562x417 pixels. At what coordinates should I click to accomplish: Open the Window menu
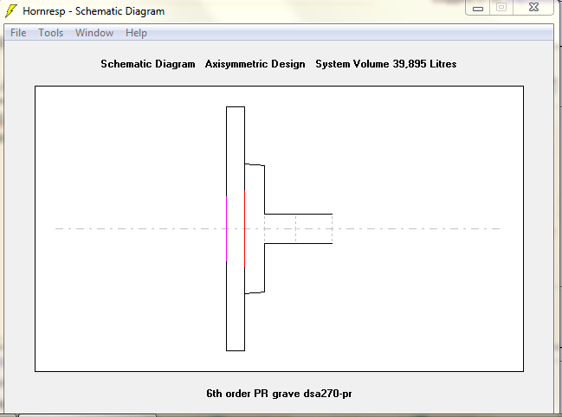pos(94,33)
